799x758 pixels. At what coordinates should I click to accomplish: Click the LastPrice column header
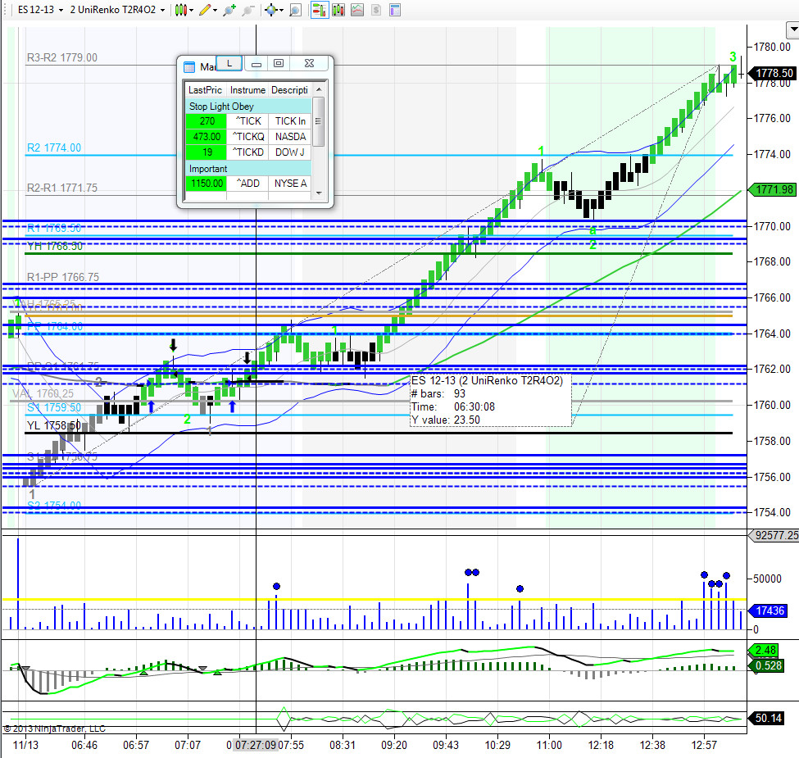coord(205,89)
